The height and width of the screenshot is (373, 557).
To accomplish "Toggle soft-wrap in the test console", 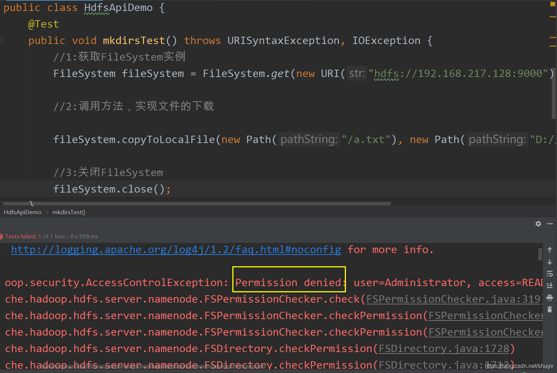I will [x=550, y=274].
